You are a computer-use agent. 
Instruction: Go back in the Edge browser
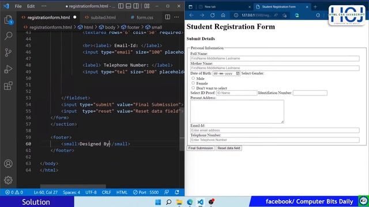click(191, 16)
